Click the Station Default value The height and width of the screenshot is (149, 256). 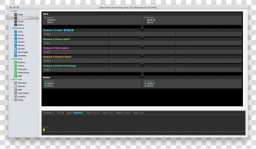(127, 113)
